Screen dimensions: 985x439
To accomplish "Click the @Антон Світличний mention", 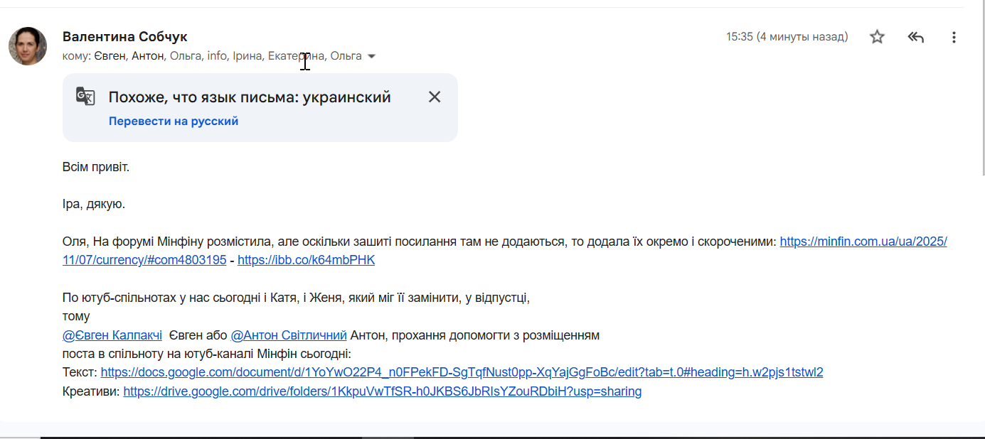I will pyautogui.click(x=289, y=335).
